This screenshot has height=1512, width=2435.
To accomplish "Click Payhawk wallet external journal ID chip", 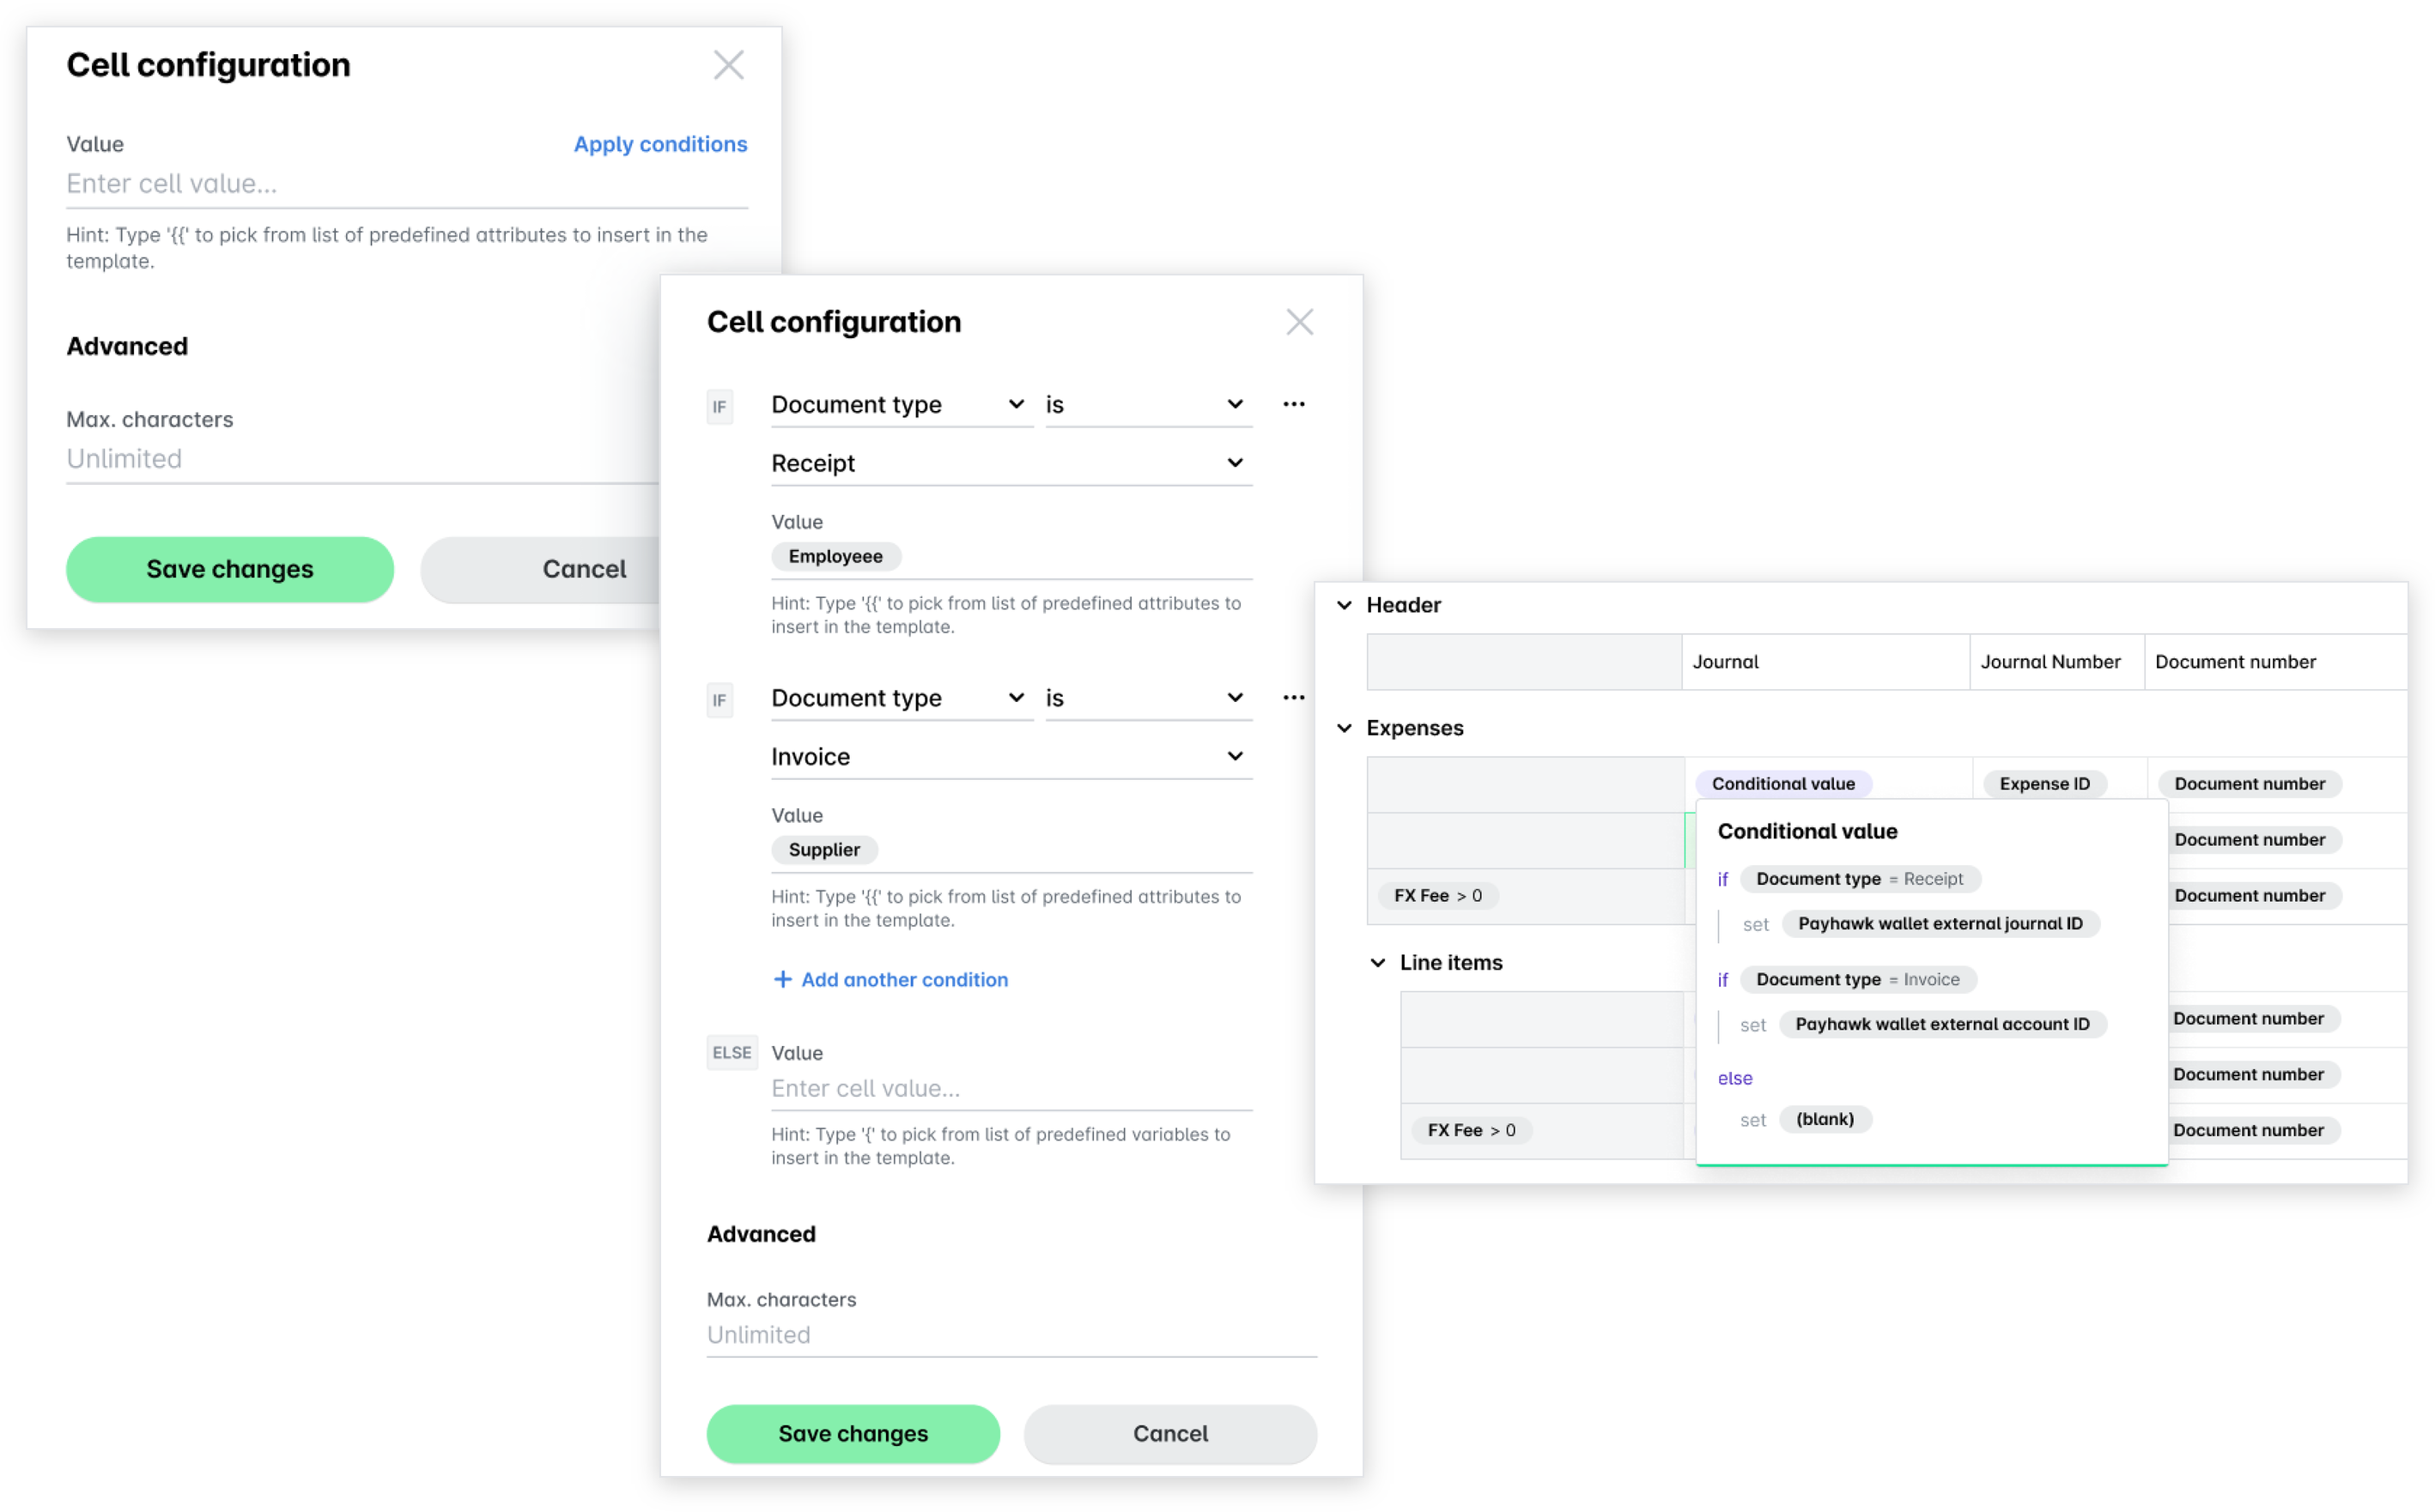I will (x=1940, y=923).
